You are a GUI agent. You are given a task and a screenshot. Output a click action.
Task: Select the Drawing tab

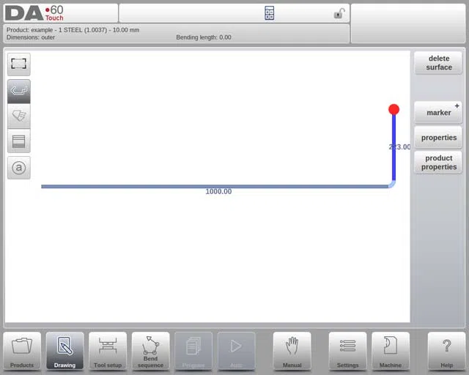click(65, 351)
